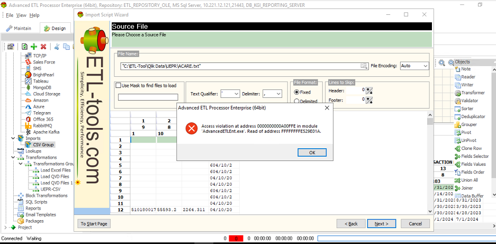Select the Lookups tree item
496x244 pixels.
click(33, 151)
